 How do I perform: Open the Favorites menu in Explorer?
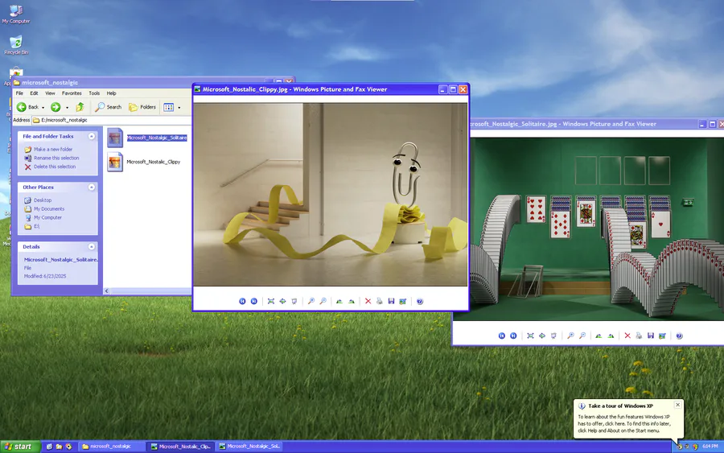(72, 93)
